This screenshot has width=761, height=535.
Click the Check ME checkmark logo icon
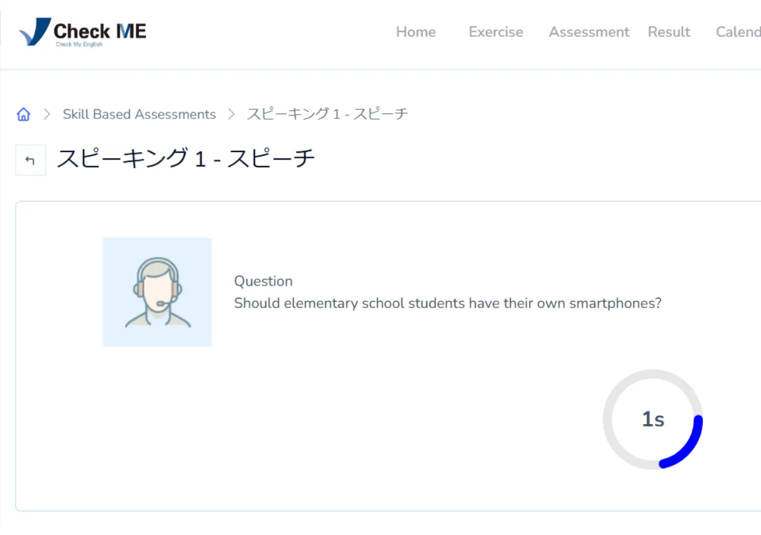tap(35, 31)
